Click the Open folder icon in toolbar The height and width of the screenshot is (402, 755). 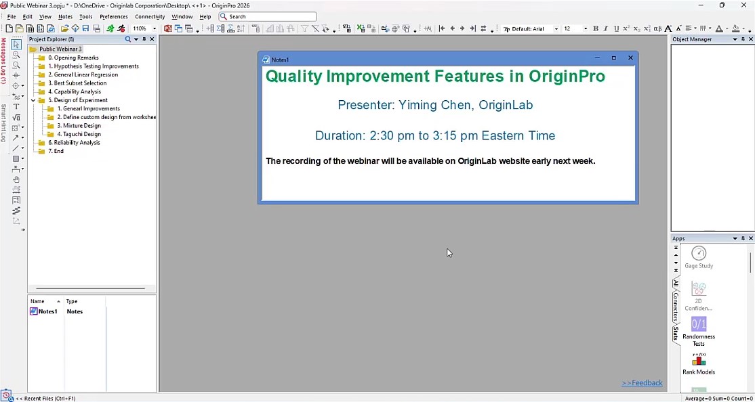(64, 28)
